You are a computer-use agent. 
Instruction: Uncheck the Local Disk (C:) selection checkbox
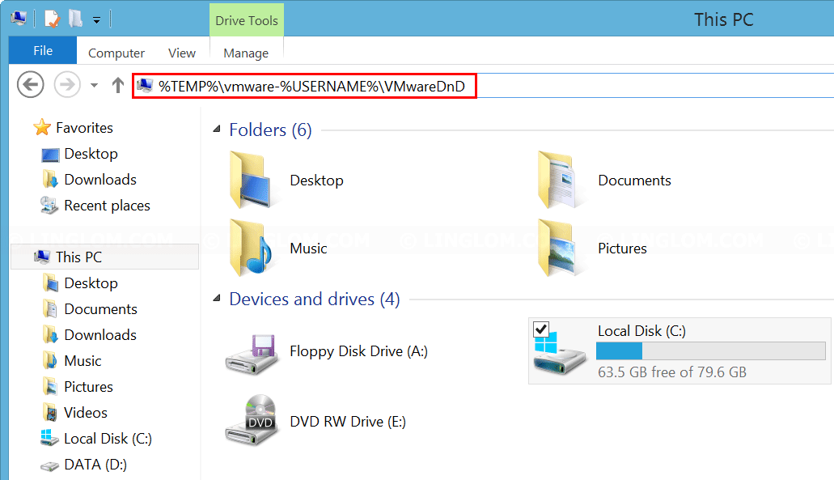[541, 329]
